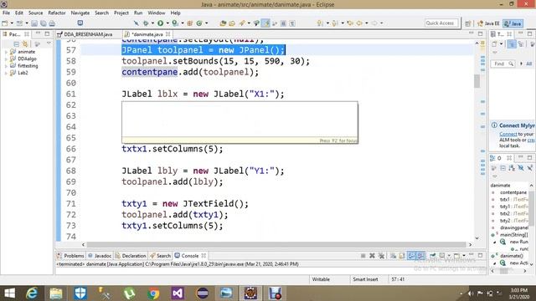Click the skip-all-breakpoints toolbar icon
Screen dimensions: 536x301
pyautogui.click(x=136, y=23)
